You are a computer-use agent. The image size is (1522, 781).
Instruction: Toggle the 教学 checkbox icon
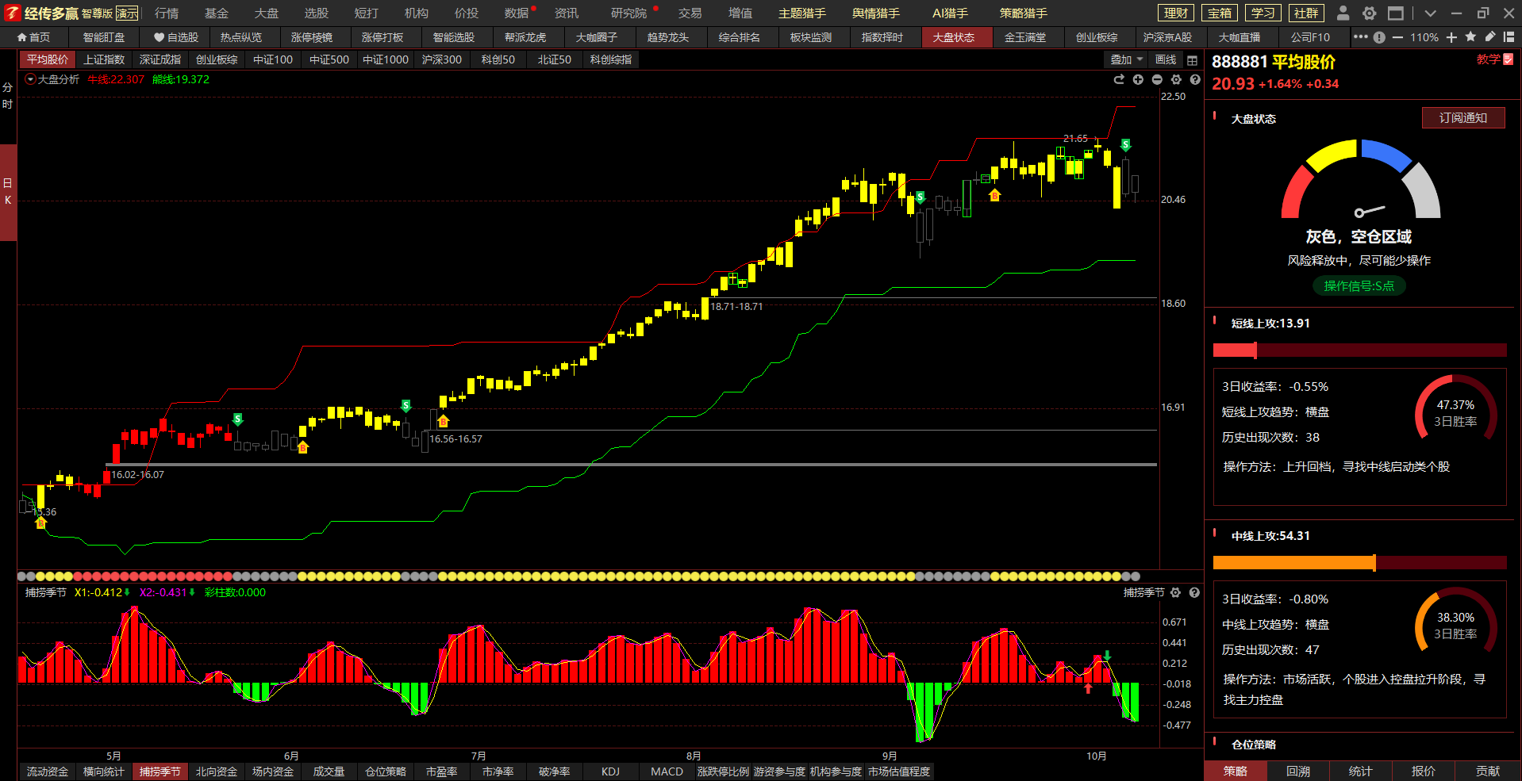tap(1508, 59)
